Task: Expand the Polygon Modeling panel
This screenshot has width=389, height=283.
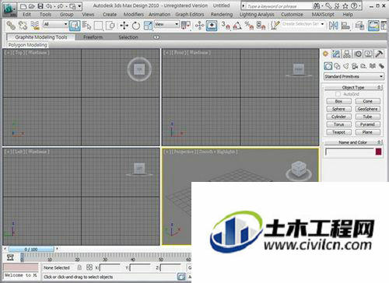Action: [28, 45]
